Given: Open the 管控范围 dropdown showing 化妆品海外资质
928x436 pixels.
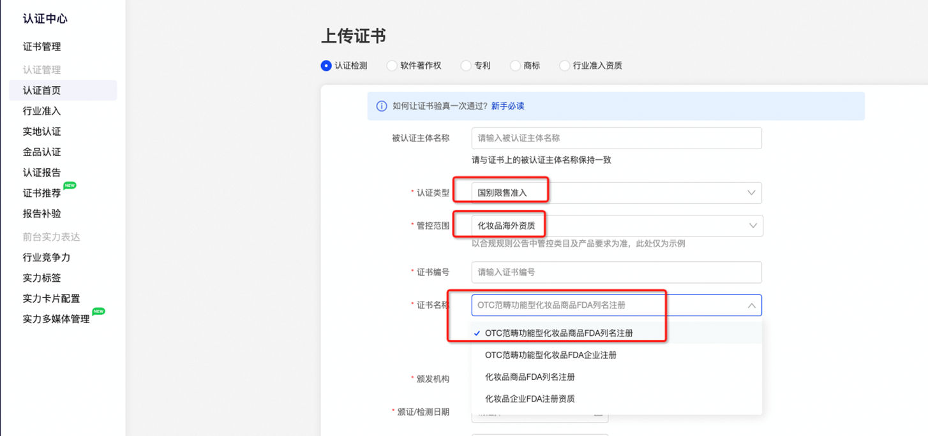Looking at the screenshot, I should (x=752, y=226).
